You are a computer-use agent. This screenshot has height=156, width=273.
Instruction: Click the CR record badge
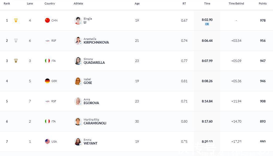(x=207, y=24)
